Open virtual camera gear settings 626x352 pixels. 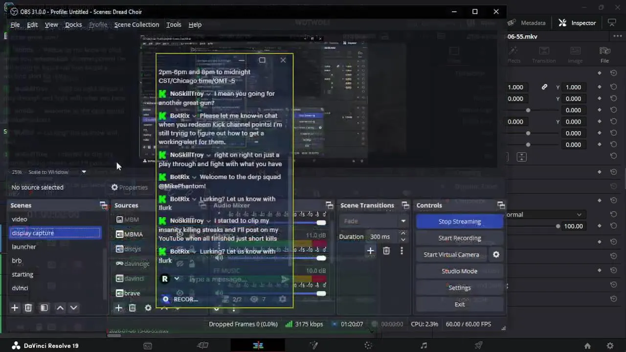[x=496, y=254]
